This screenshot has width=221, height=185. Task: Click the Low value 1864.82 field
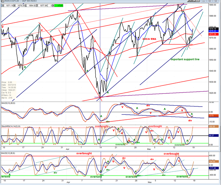32,5
